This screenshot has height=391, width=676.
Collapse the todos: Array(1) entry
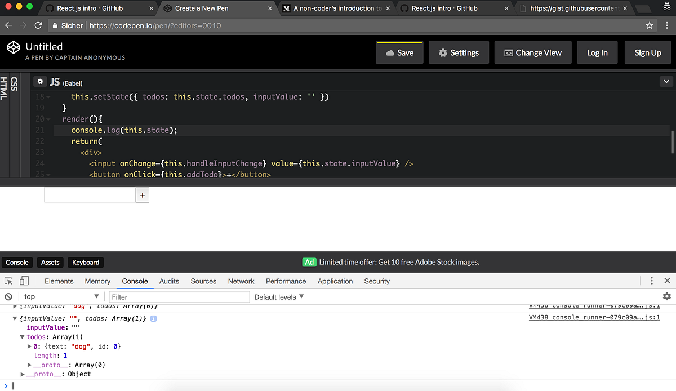pos(21,336)
